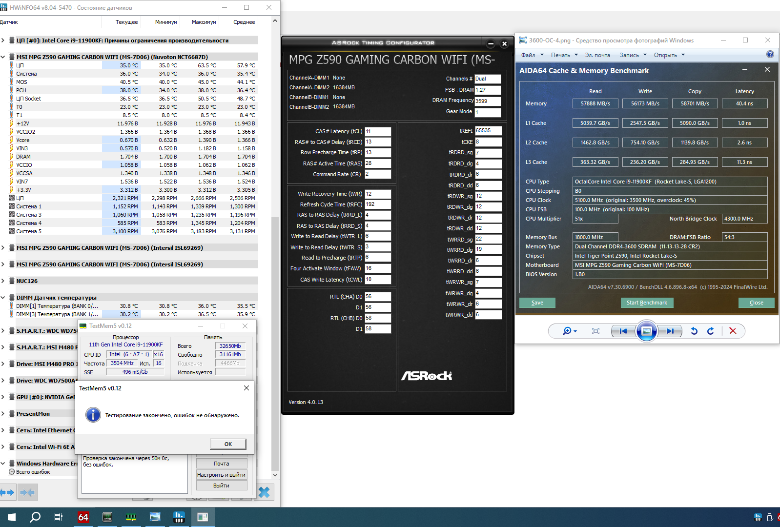Delete the photo with the red X
The width and height of the screenshot is (780, 527).
[733, 331]
